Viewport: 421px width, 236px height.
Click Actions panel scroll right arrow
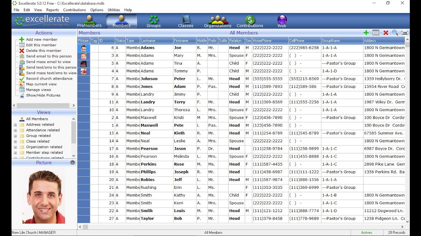tap(74, 105)
